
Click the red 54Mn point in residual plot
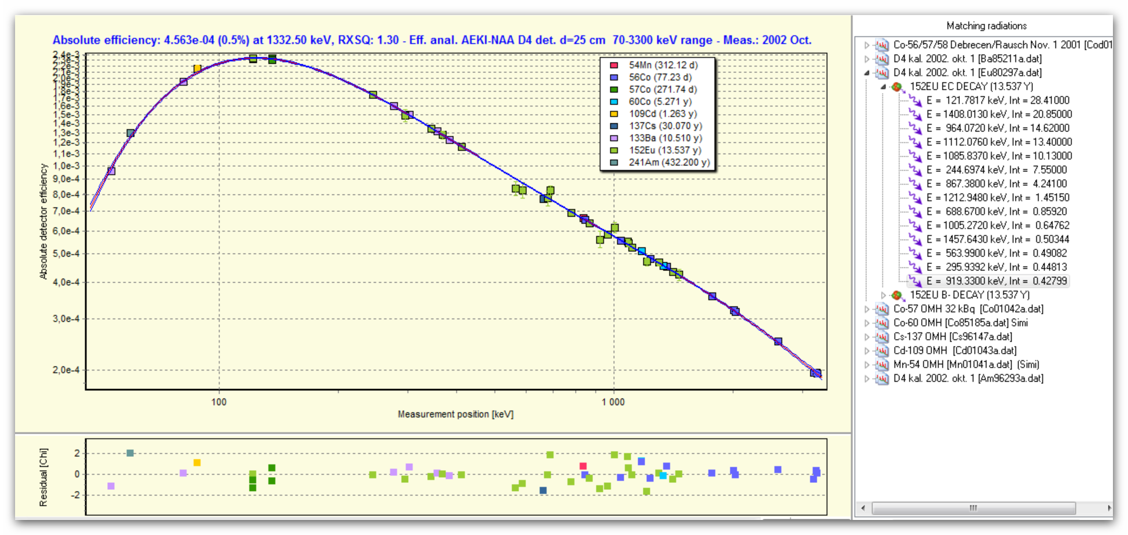pyautogui.click(x=583, y=466)
